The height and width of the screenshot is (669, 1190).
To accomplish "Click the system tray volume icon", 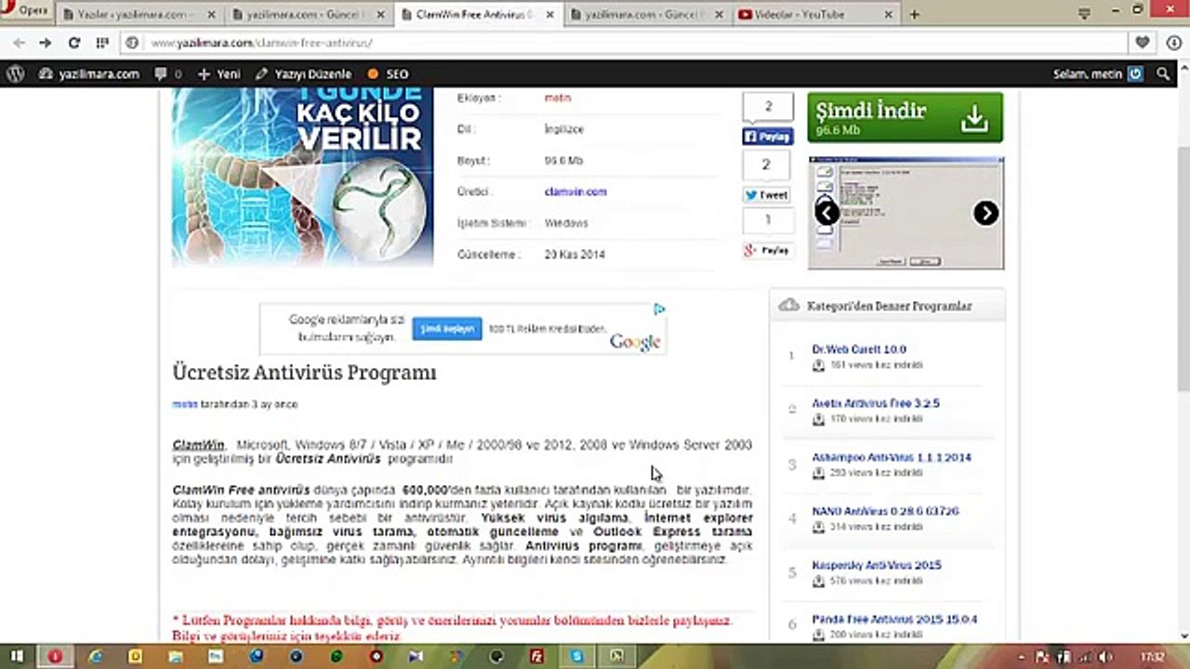I will coord(1105,657).
